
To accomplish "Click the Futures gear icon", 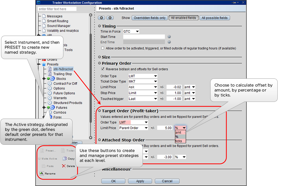I will (x=52, y=108).
